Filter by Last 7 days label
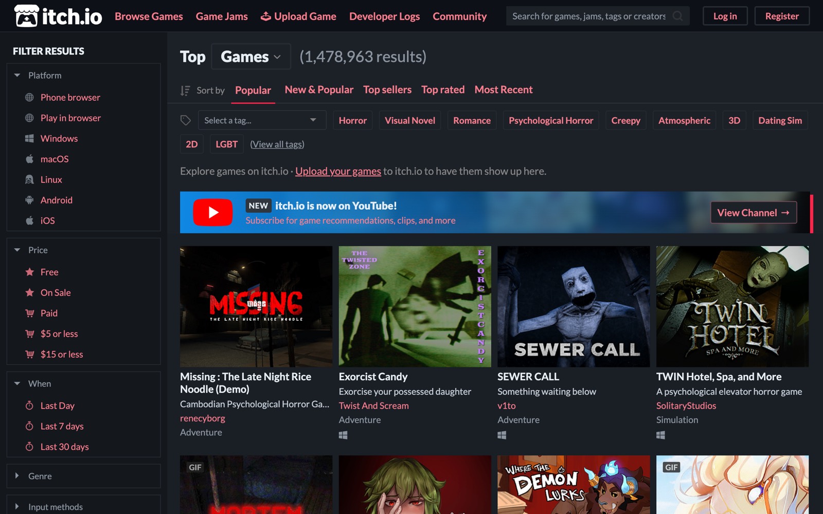The height and width of the screenshot is (514, 823). point(62,426)
